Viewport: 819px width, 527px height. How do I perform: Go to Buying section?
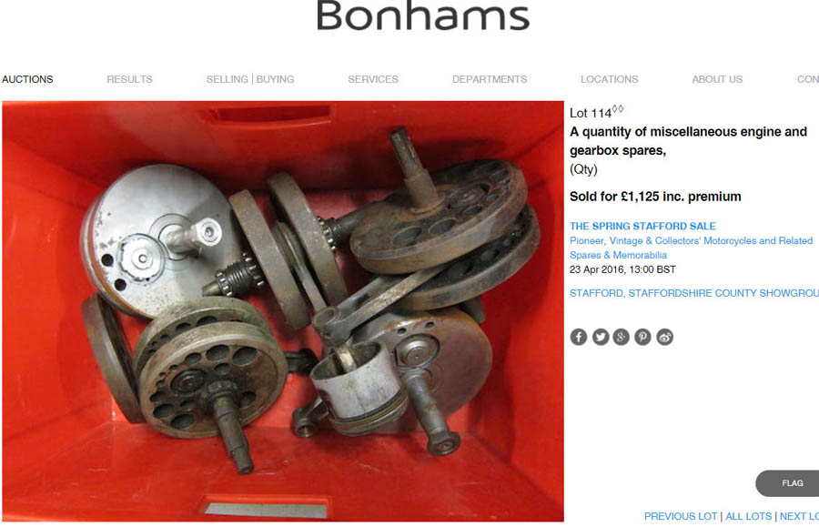click(275, 79)
